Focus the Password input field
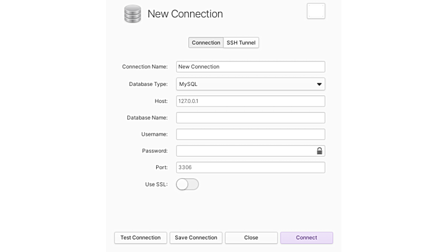This screenshot has height=252, width=448. (245, 151)
